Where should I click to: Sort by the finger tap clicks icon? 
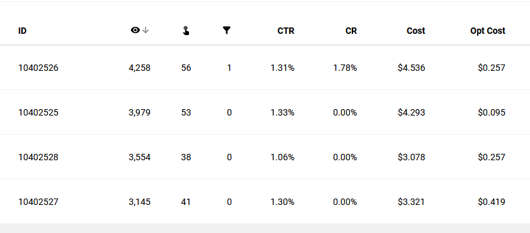pos(186,31)
